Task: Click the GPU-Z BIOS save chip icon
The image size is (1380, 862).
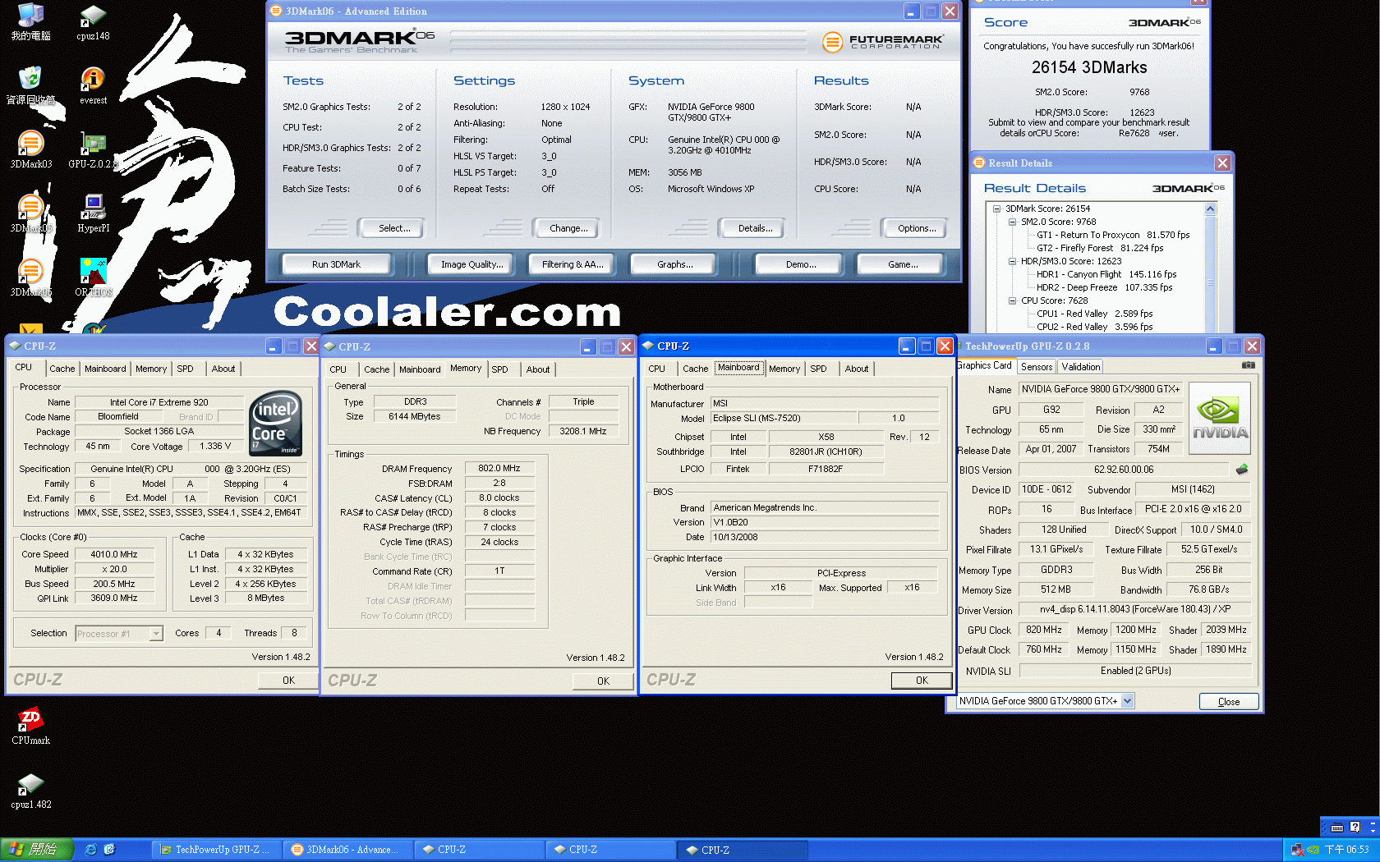Action: [1242, 470]
